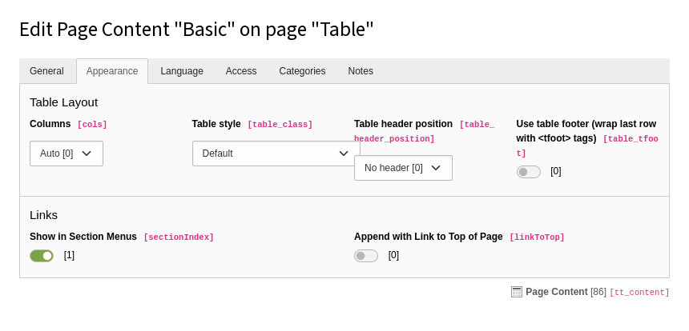Screen dimensions: 689x331
Task: Click the [linkToTop] field name tag
Action: 537,237
